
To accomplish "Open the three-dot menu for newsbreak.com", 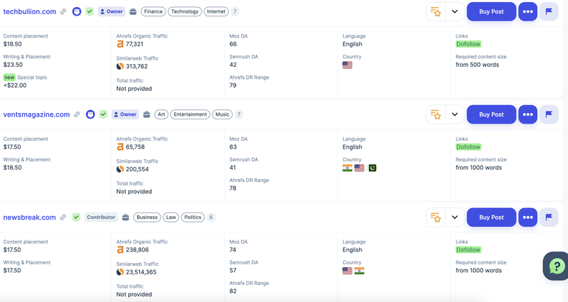I will 528,217.
